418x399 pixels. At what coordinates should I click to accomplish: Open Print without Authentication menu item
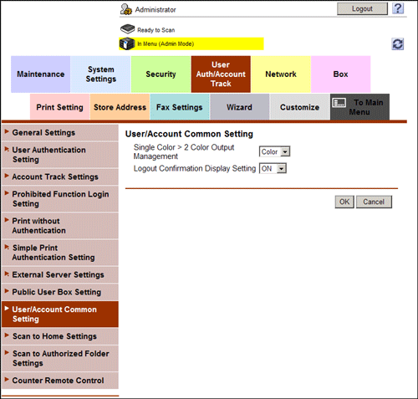point(60,226)
